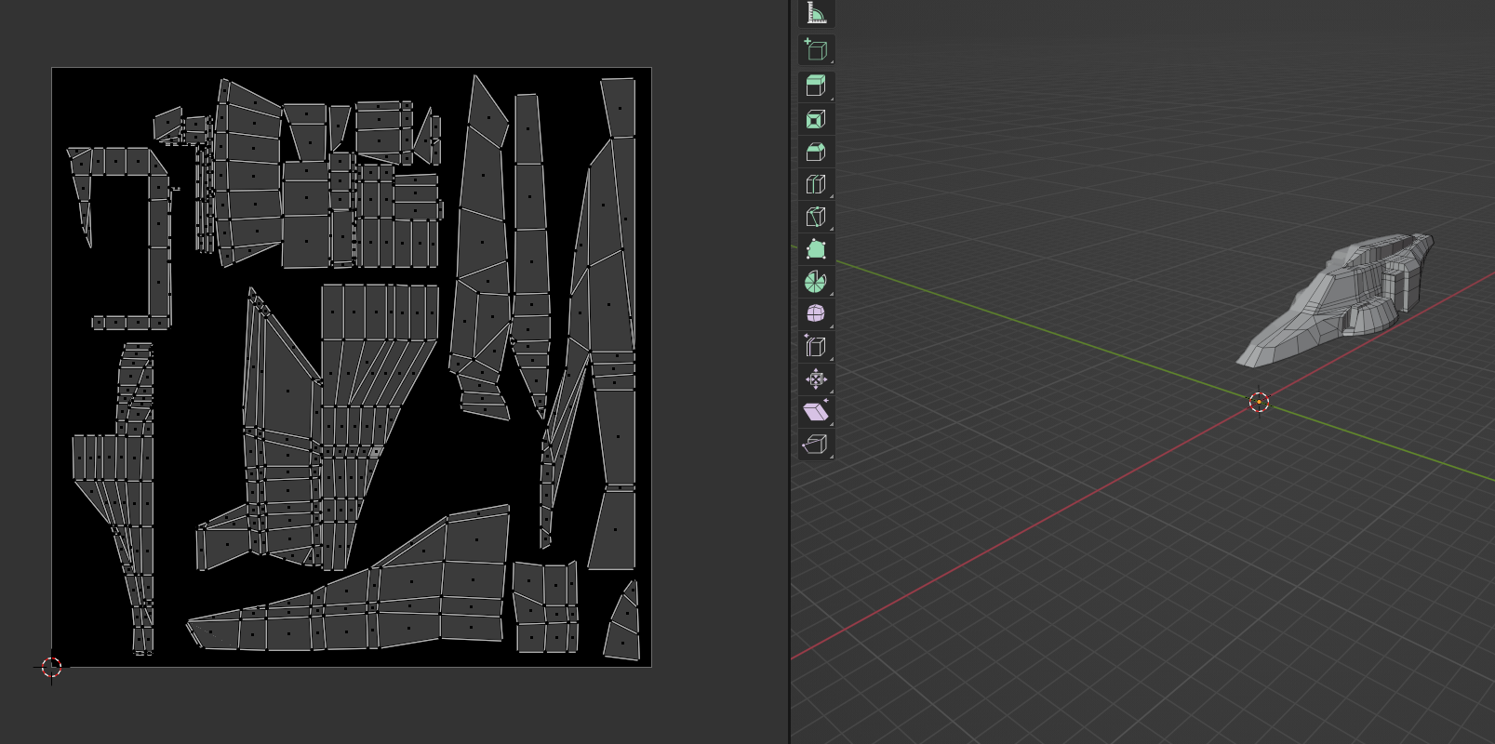Select the Bevel tool
The height and width of the screenshot is (744, 1495).
tap(816, 152)
